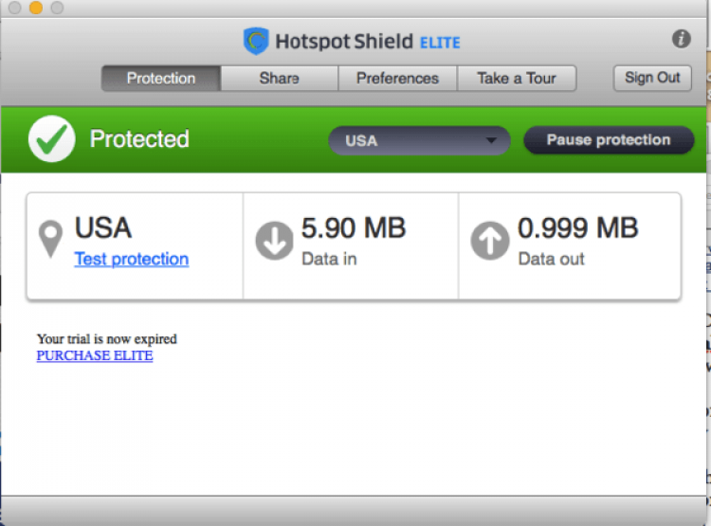
Task: Click the 5.90 MB data in value
Action: tap(353, 227)
